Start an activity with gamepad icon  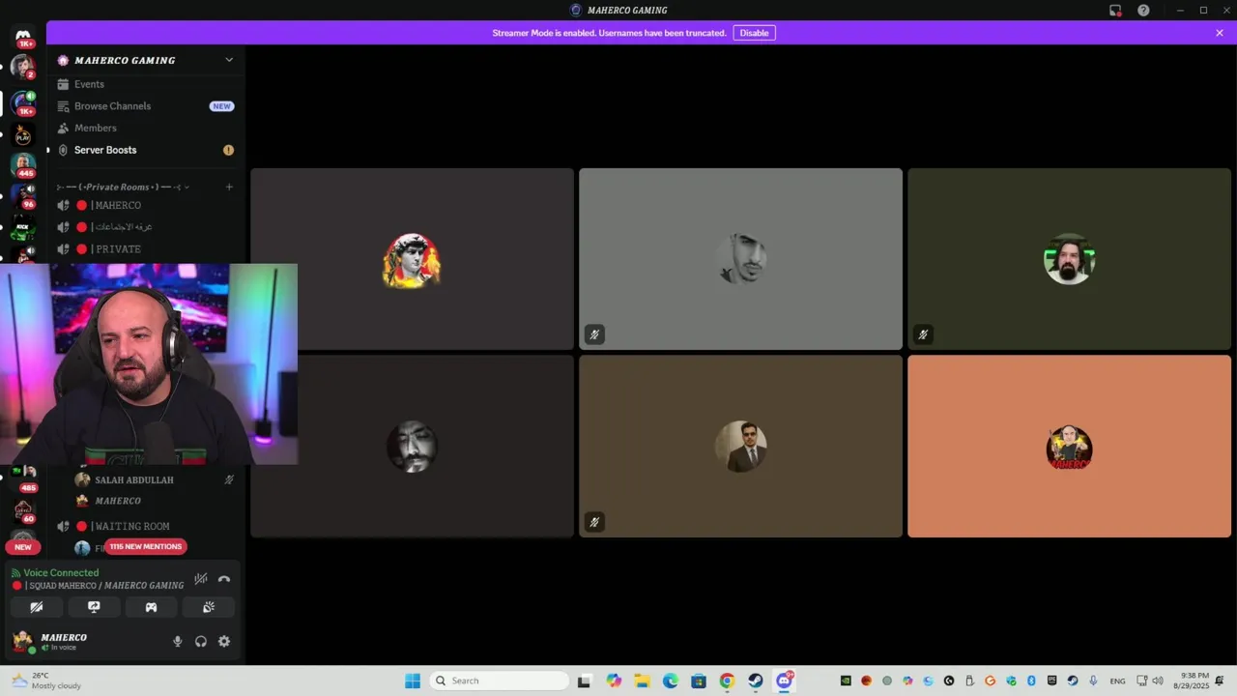(151, 607)
